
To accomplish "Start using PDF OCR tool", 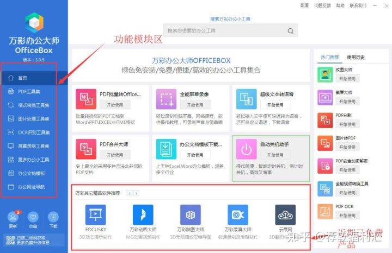I will click(347, 216).
